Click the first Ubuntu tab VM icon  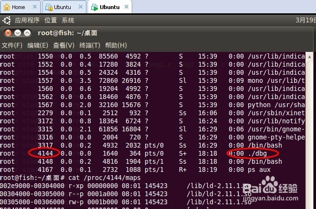coord(49,8)
